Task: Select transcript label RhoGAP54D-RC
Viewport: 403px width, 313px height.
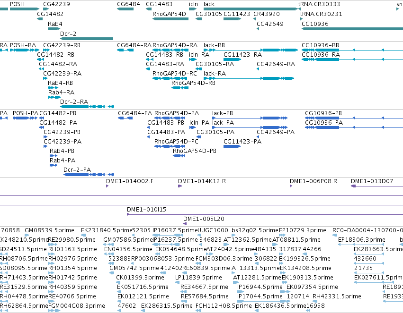Action: click(x=175, y=74)
